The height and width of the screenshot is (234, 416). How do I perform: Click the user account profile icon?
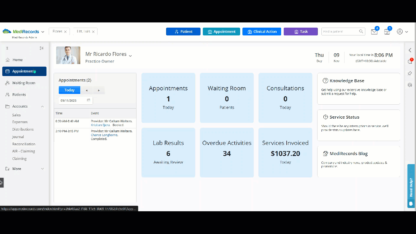coord(400,32)
